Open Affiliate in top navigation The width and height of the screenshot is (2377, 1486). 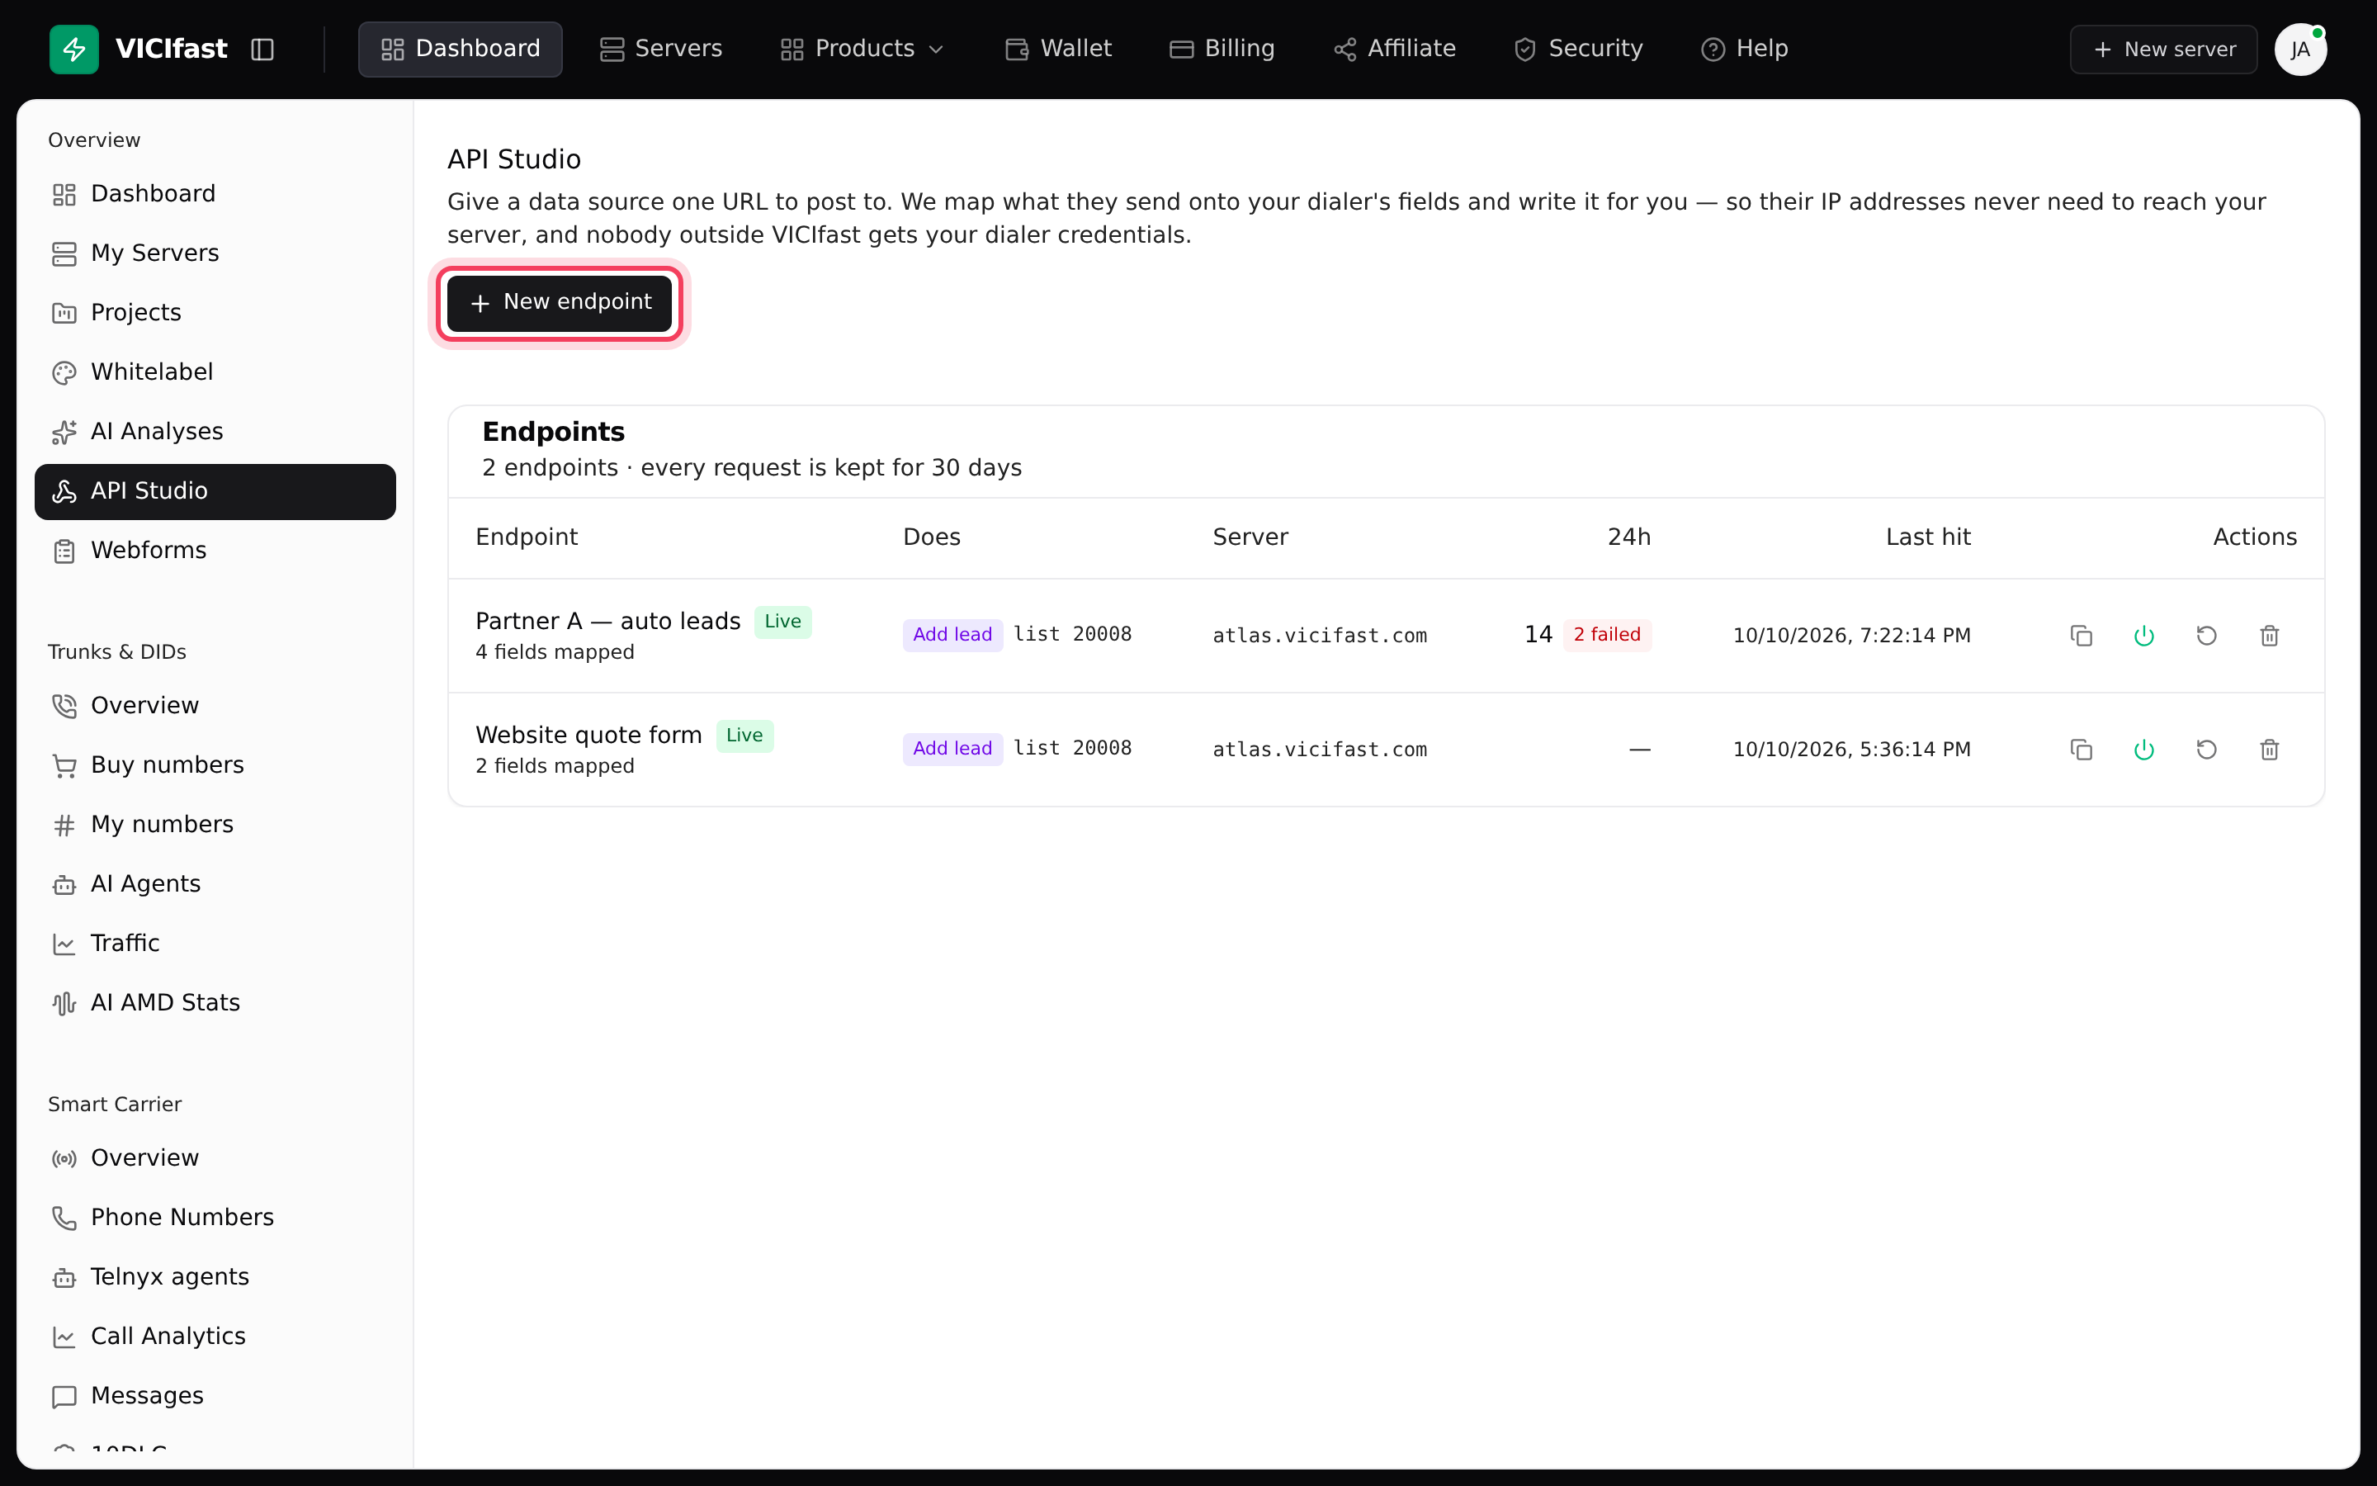coord(1396,50)
